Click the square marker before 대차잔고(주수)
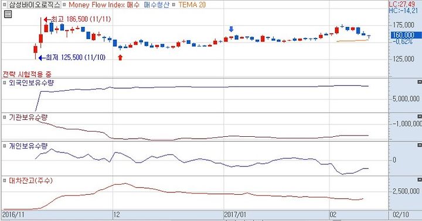422x221 pixels. coord(5,181)
